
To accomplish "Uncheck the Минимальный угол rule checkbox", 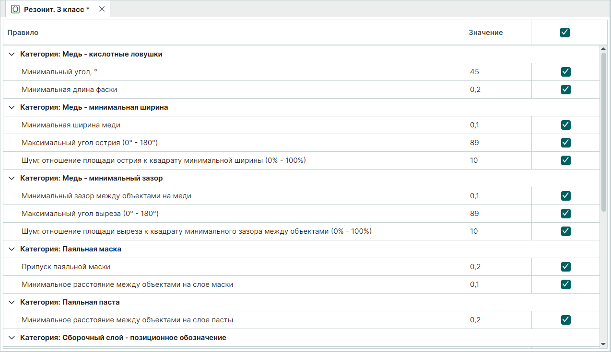I will click(565, 72).
